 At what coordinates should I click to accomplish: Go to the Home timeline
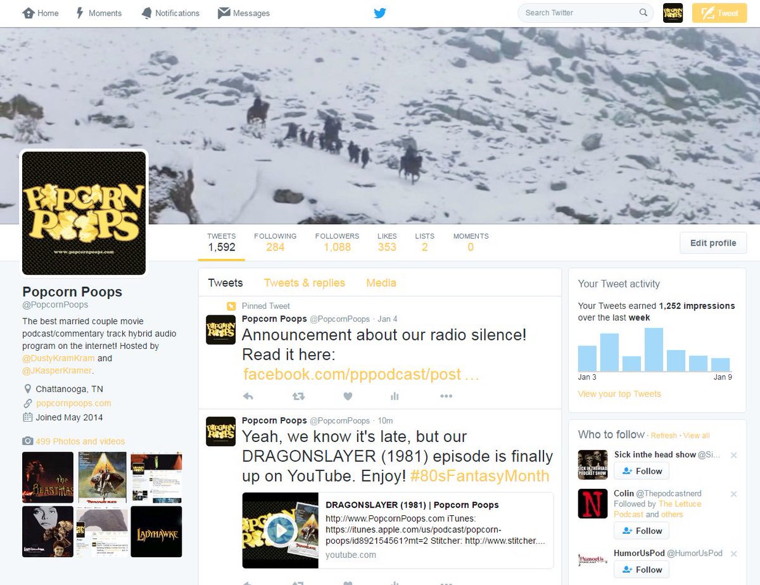(41, 13)
